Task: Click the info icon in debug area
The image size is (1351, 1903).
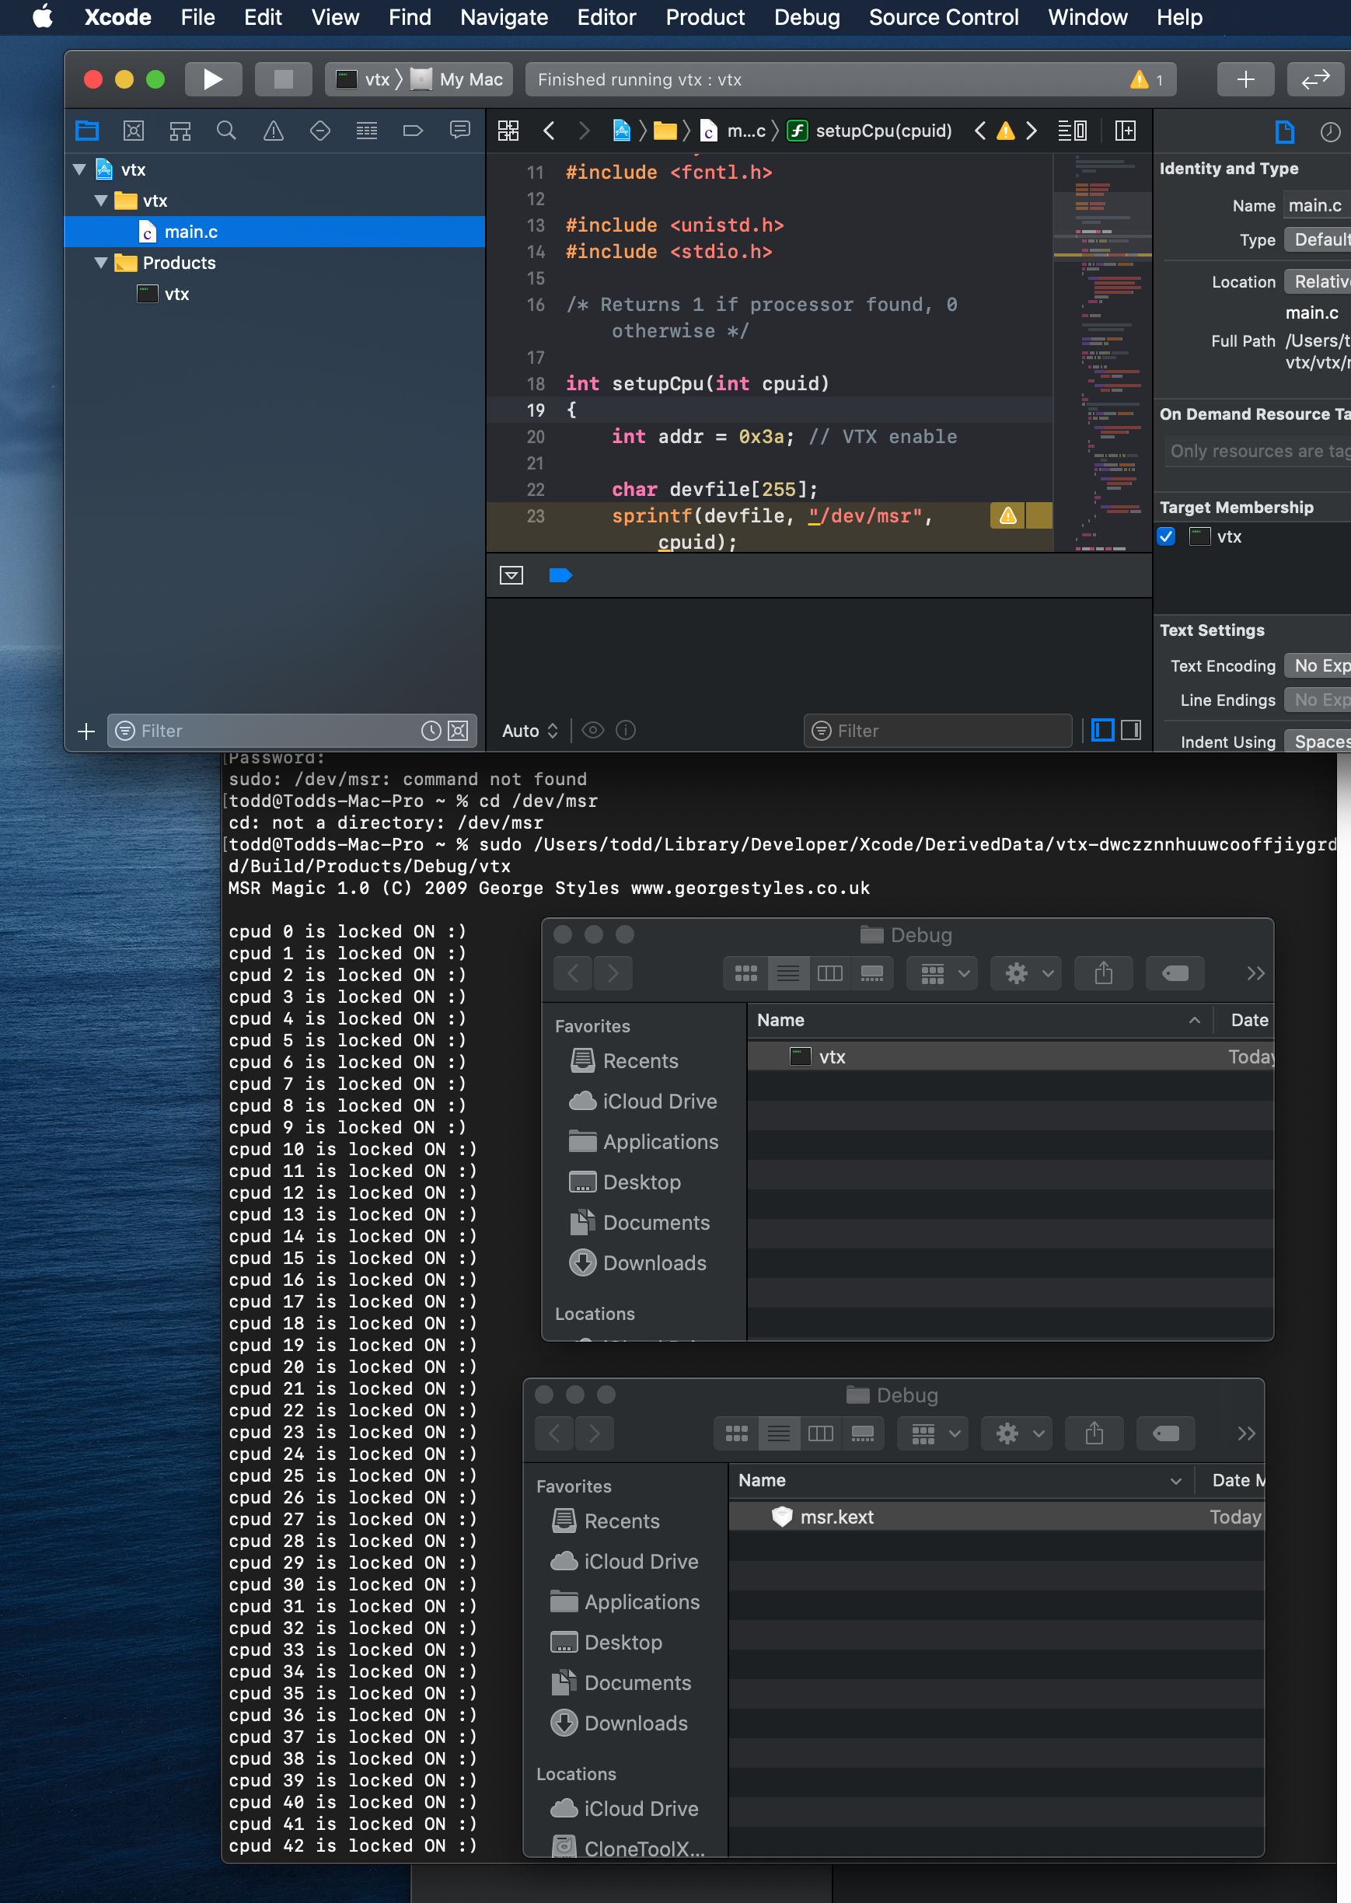Action: point(626,730)
